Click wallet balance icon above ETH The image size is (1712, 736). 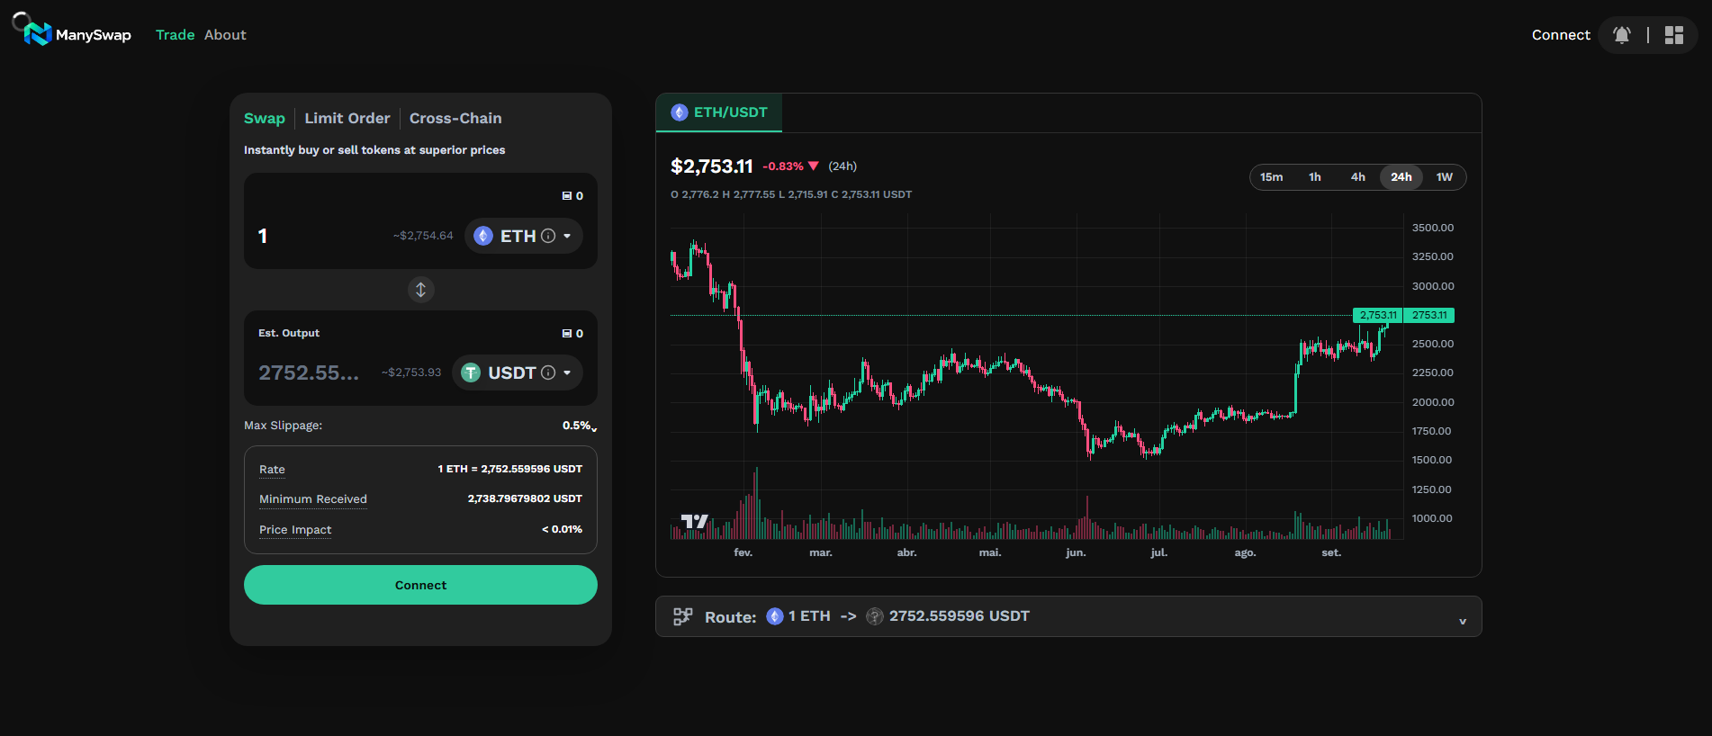pyautogui.click(x=567, y=195)
